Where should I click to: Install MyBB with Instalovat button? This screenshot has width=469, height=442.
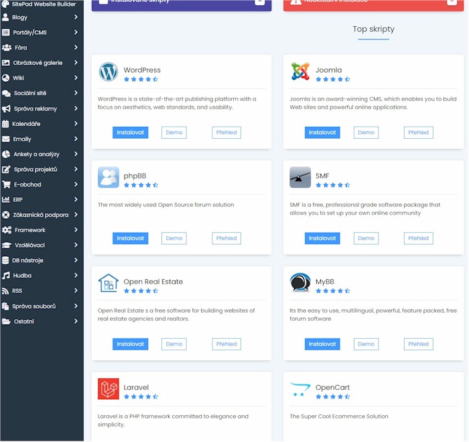click(x=322, y=344)
